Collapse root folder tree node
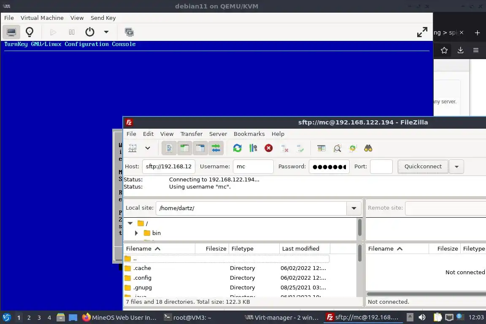The width and height of the screenshot is (486, 324). coord(130,223)
